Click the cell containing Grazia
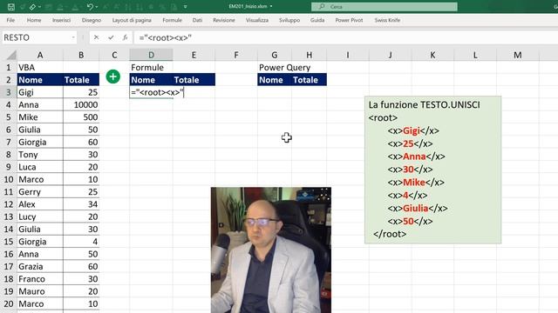 point(40,267)
